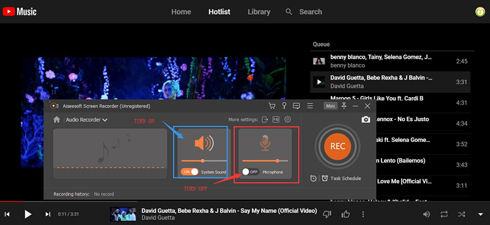Click the benny blanco queue thumbnail
The image size is (490, 225).
[x=318, y=61]
